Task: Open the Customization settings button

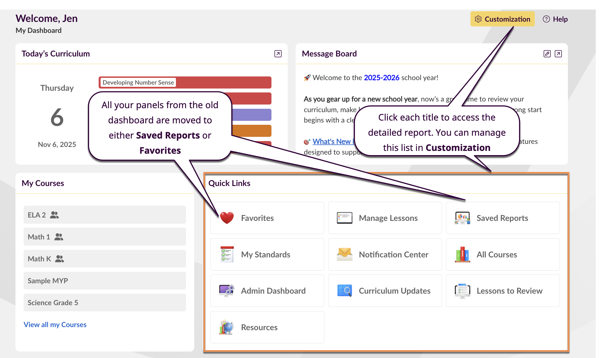Action: click(502, 19)
